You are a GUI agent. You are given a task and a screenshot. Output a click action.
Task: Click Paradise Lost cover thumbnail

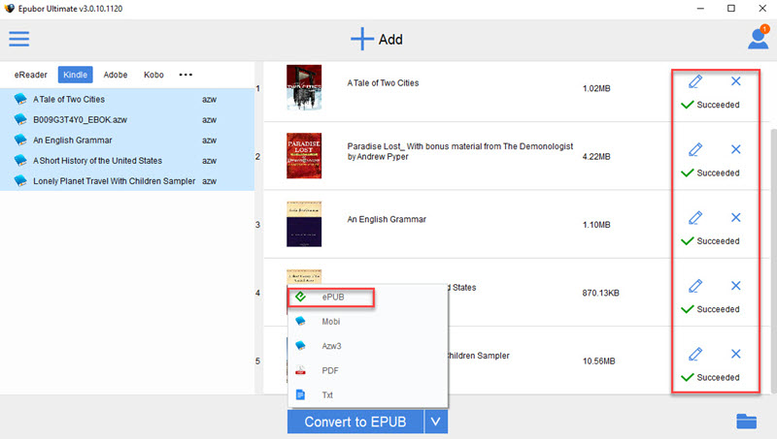coord(304,156)
